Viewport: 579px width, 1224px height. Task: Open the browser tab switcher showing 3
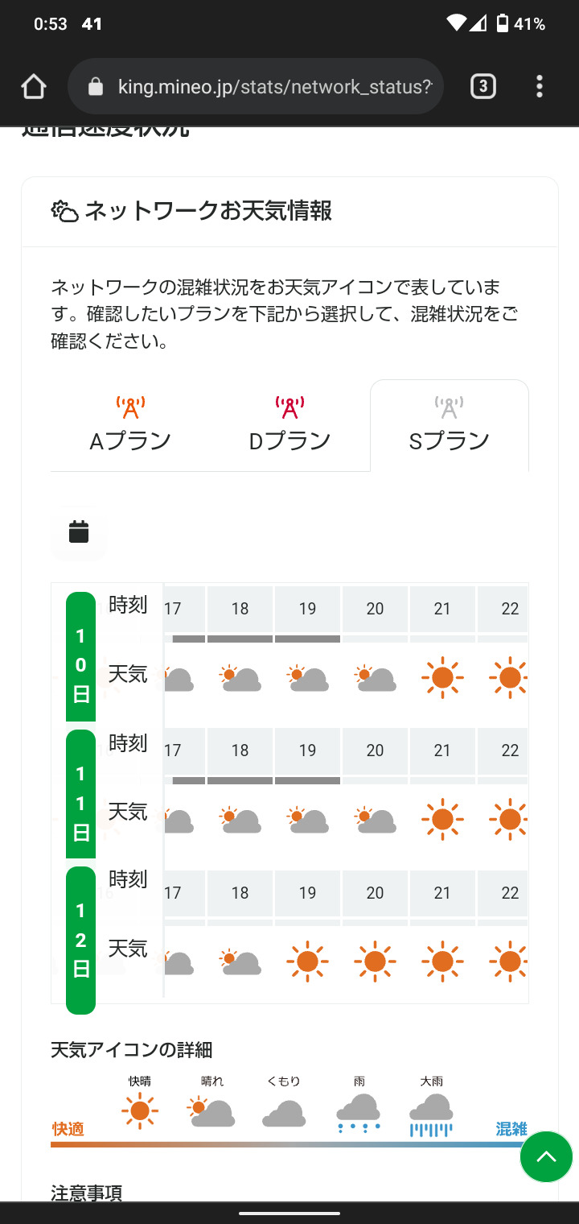482,86
